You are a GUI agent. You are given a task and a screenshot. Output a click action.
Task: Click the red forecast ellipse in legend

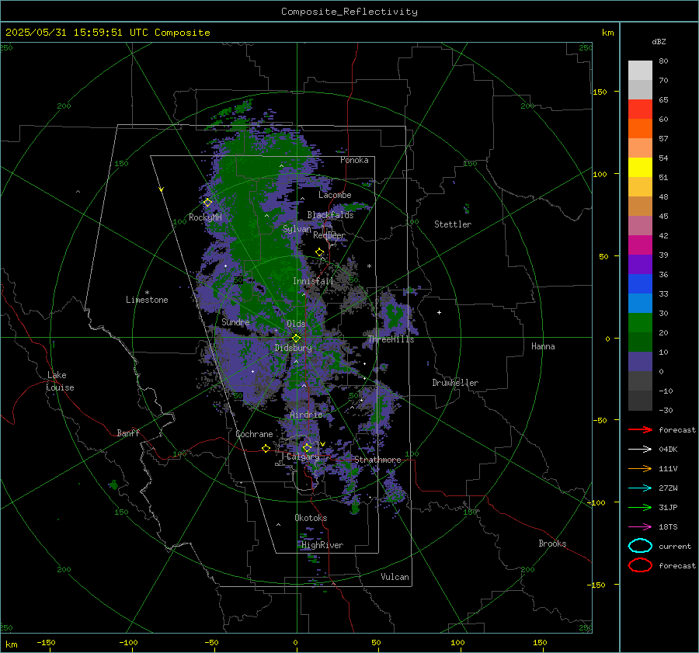pyautogui.click(x=640, y=565)
